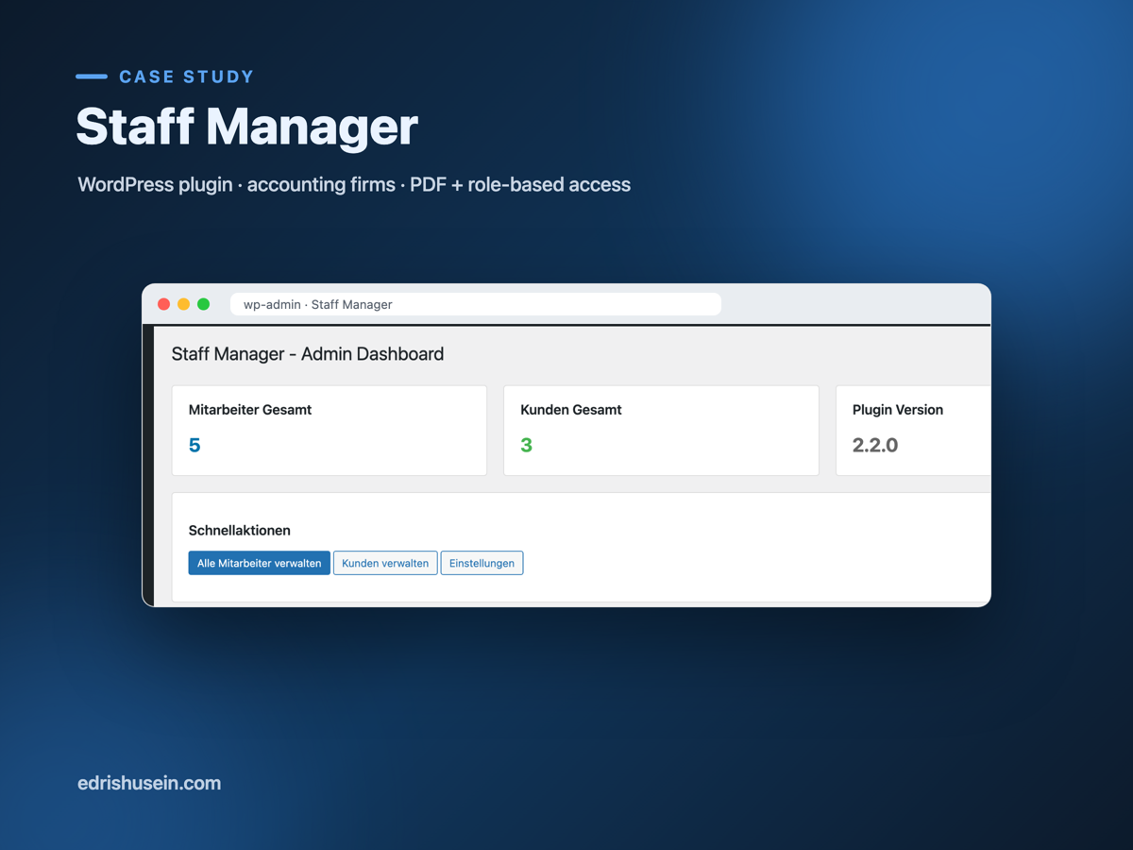Click the edrishusein.com text

pos(149,783)
